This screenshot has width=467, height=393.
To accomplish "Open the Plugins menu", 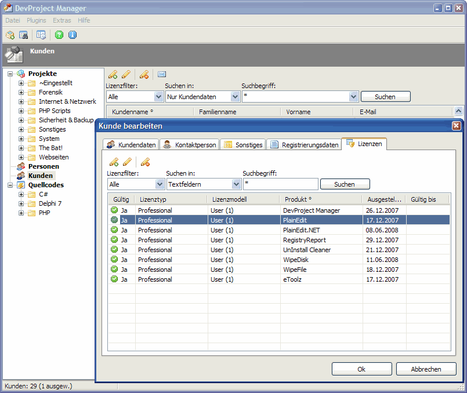I will [x=37, y=20].
